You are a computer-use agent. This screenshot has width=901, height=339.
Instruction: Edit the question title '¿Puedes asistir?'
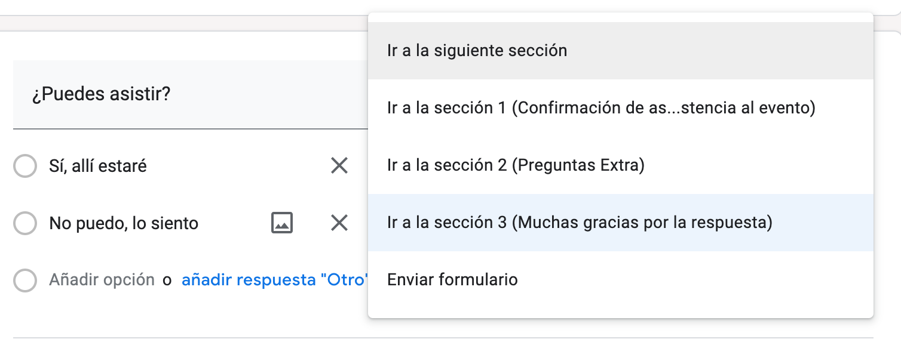(102, 94)
